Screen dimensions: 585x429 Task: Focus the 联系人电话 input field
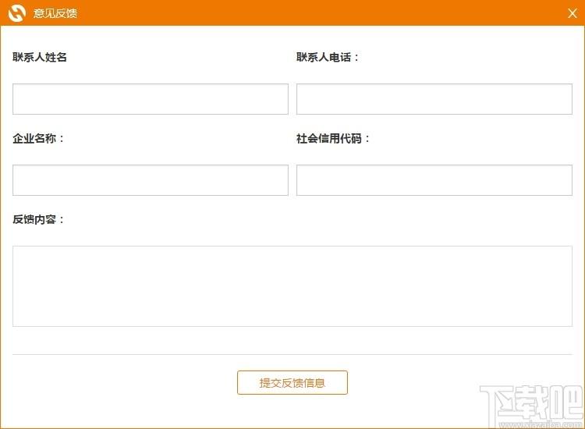(434, 99)
